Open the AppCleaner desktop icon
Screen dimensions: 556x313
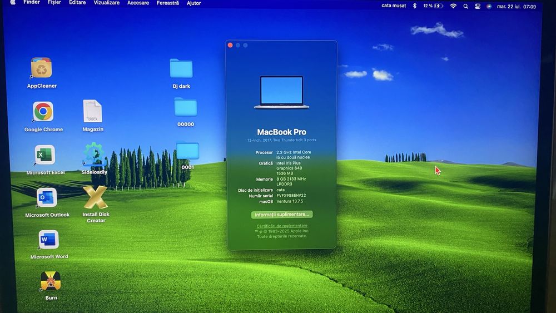[41, 68]
